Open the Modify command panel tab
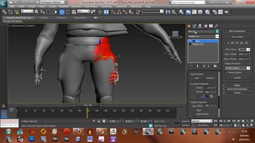The image size is (255, 143). coord(194,26)
